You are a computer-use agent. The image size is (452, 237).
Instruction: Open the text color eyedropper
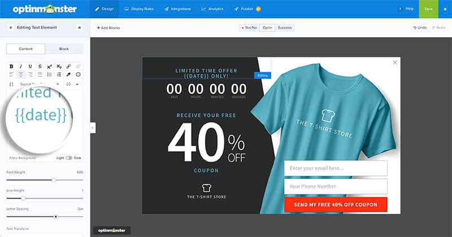(68, 74)
